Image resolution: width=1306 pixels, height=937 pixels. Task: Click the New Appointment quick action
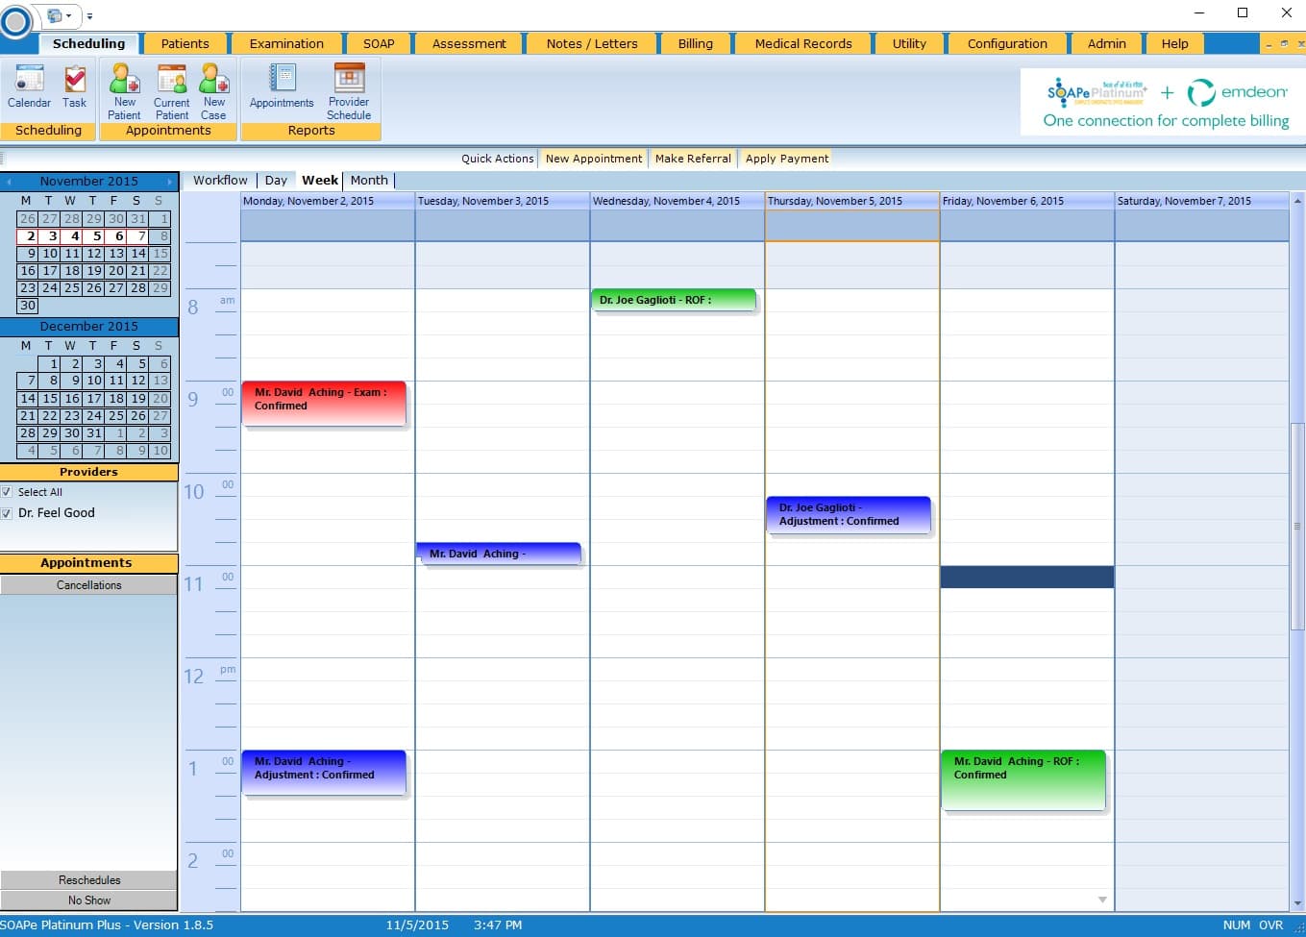593,159
